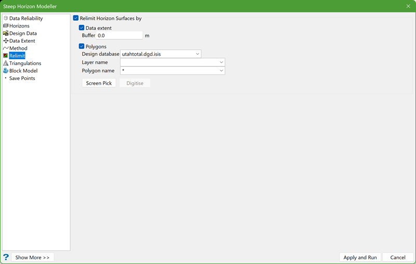Toggle the Data extent checkbox
The image size is (416, 264).
click(82, 28)
